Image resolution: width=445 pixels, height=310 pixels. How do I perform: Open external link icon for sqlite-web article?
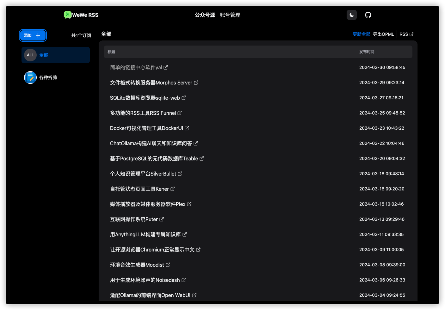click(184, 98)
